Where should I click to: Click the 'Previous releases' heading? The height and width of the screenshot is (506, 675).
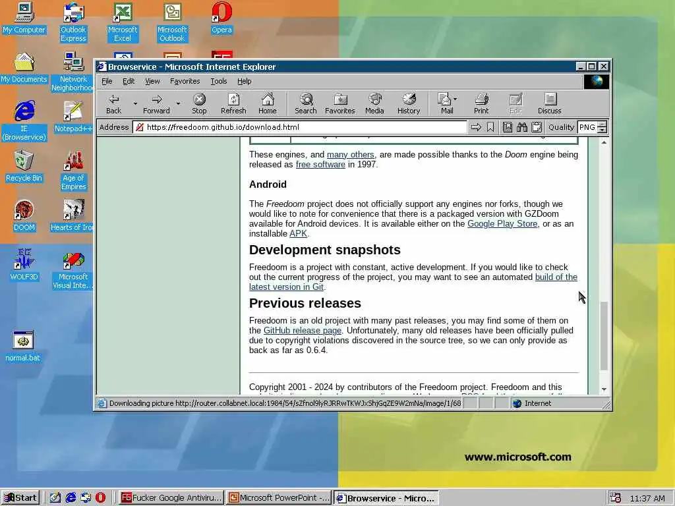(305, 303)
